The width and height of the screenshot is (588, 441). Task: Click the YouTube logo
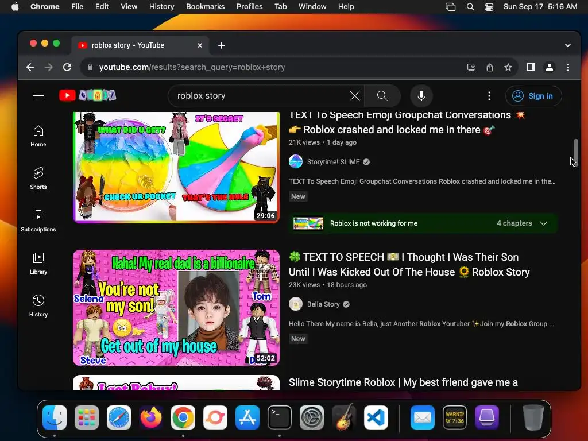(87, 96)
